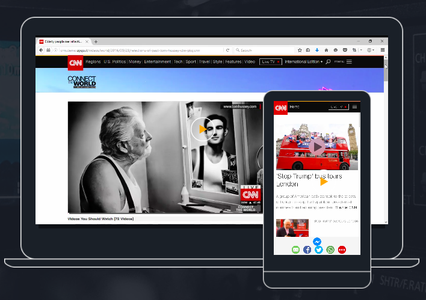The image size is (426, 300).
Task: Click www.tomhussey.com caption on video
Action: (239, 106)
